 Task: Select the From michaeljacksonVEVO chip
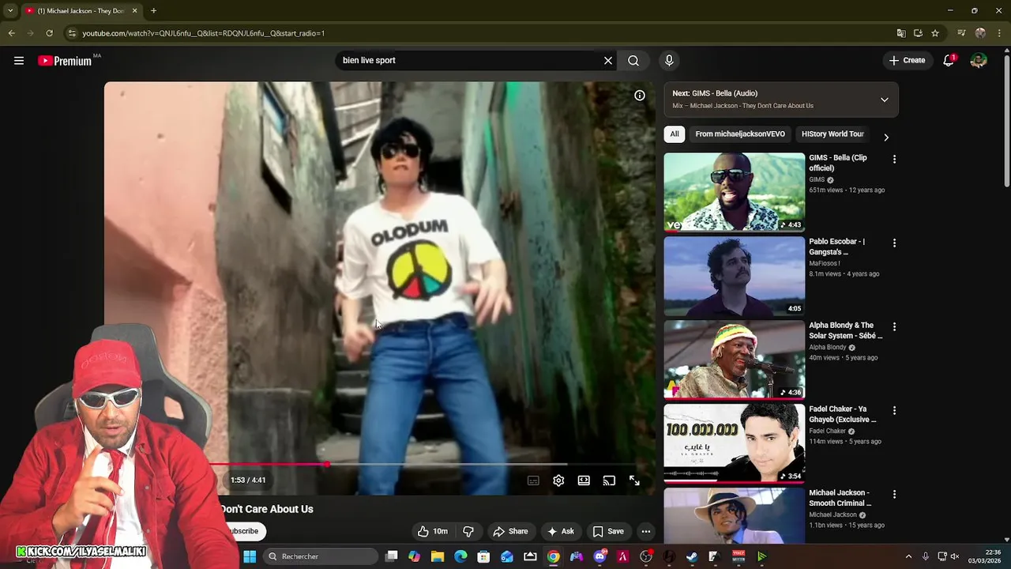point(740,134)
